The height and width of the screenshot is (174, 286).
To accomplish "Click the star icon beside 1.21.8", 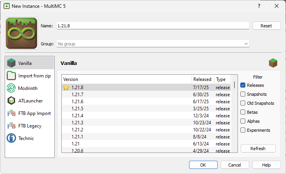I will pos(66,88).
